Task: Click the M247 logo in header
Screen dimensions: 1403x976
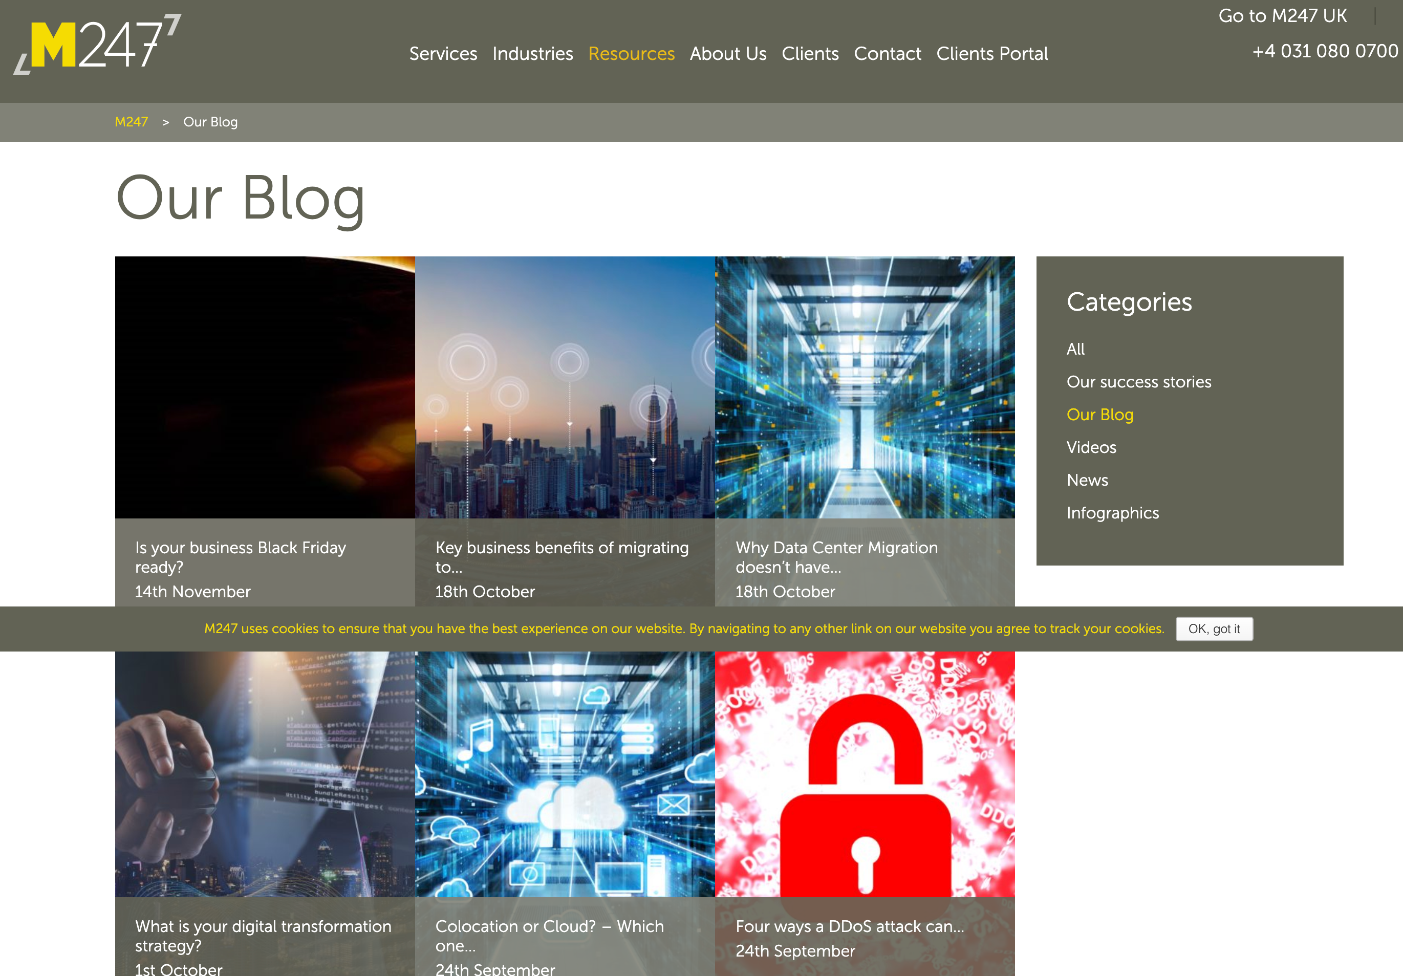Action: (98, 44)
